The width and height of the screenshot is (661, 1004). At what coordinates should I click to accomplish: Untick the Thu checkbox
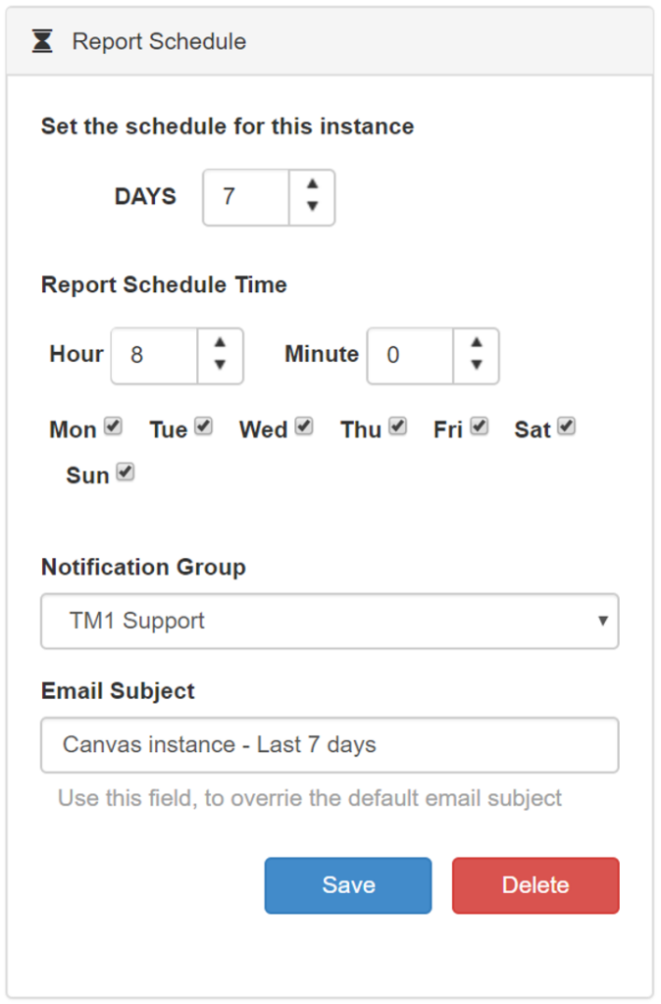397,427
